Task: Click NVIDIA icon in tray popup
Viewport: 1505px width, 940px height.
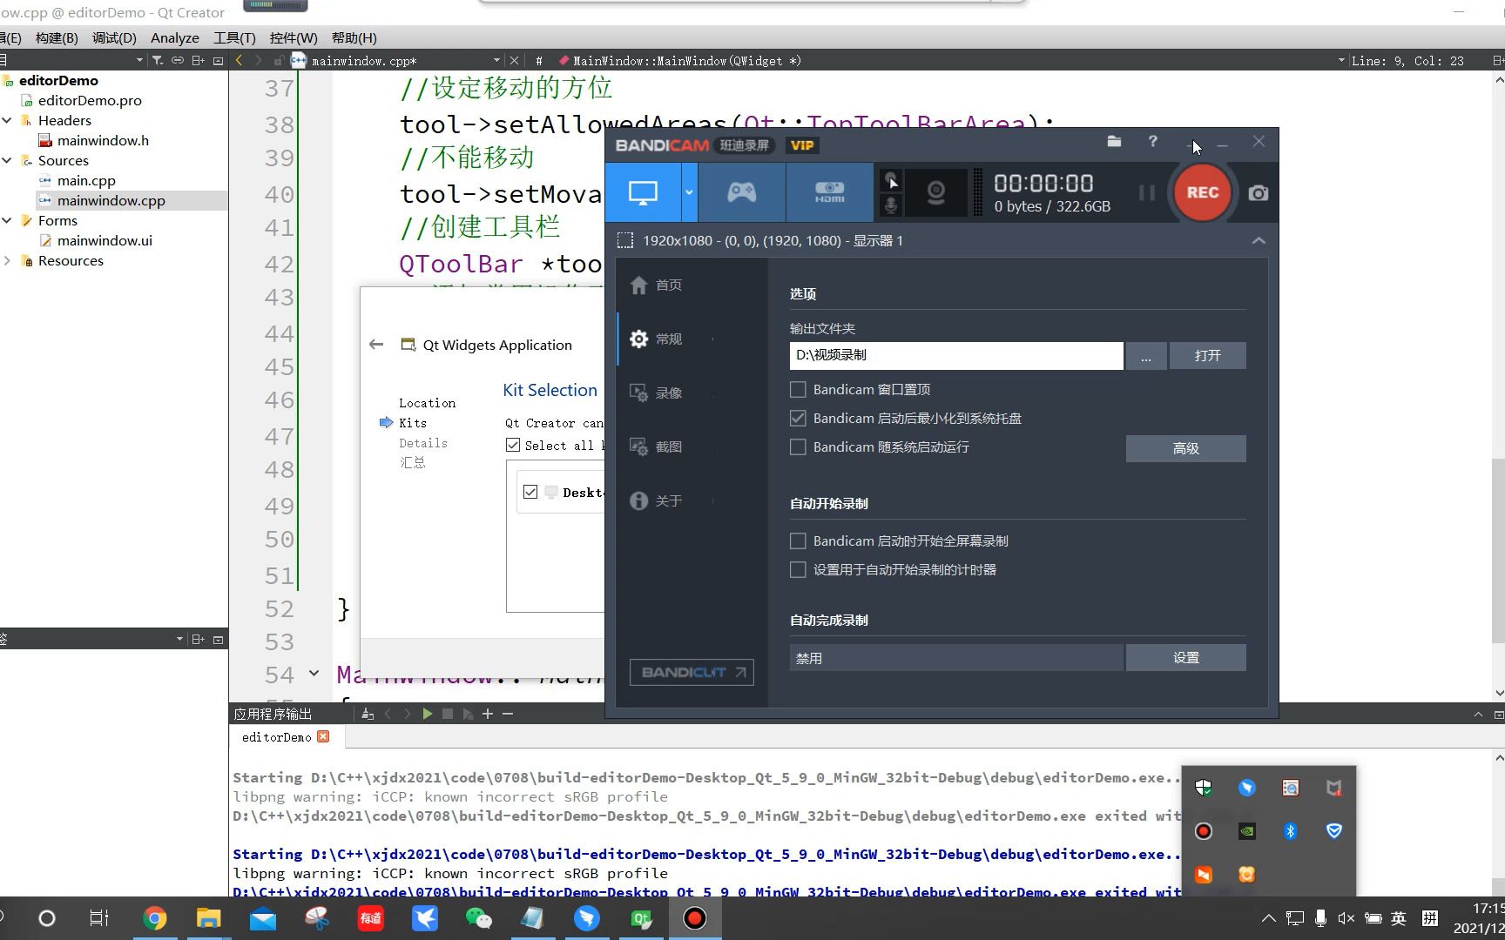Action: (x=1246, y=831)
